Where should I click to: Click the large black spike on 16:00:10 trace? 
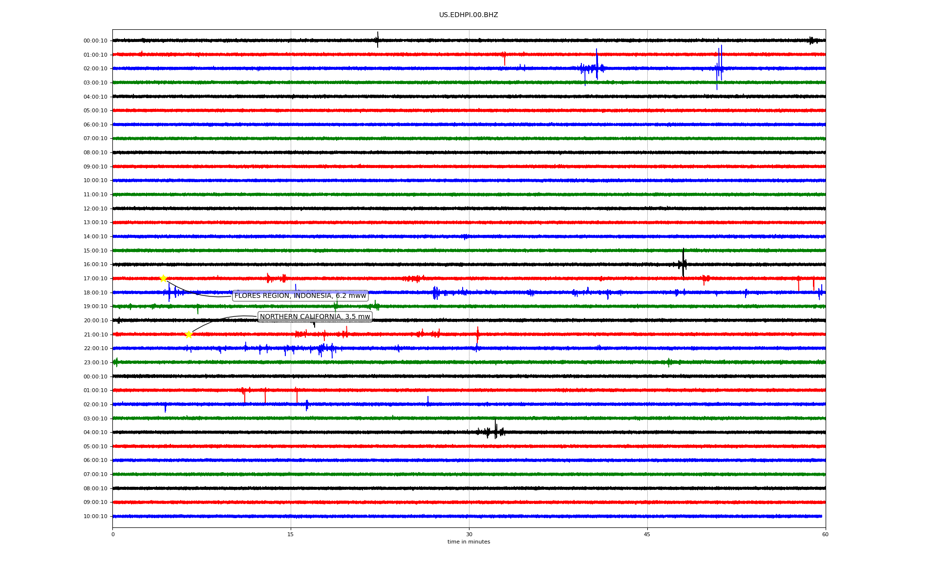click(683, 264)
